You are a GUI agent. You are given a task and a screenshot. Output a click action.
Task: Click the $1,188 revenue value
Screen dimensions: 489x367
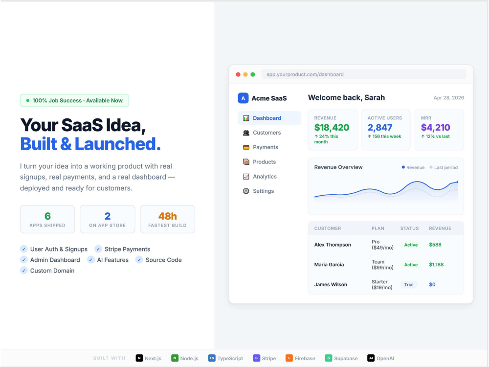[436, 265]
